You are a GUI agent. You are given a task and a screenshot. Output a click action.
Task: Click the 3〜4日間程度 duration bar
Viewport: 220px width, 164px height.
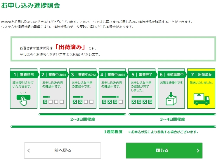point(172,114)
